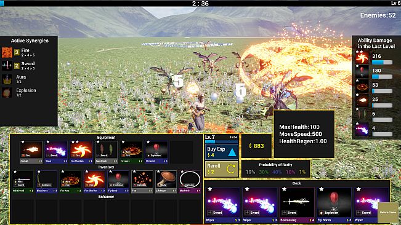Click the Ability Damage in the Last Level heading
The image size is (401, 225).
tap(376, 44)
